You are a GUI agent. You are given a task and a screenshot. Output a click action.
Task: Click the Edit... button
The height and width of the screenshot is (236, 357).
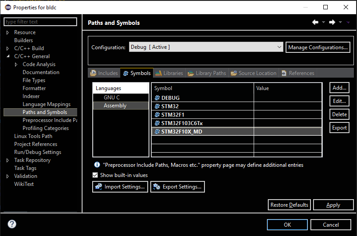pos(339,101)
